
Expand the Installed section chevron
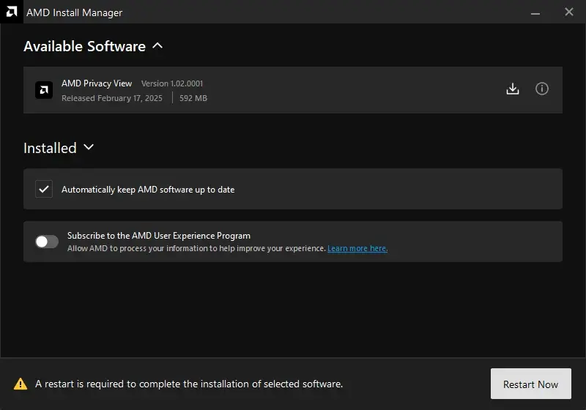point(89,147)
